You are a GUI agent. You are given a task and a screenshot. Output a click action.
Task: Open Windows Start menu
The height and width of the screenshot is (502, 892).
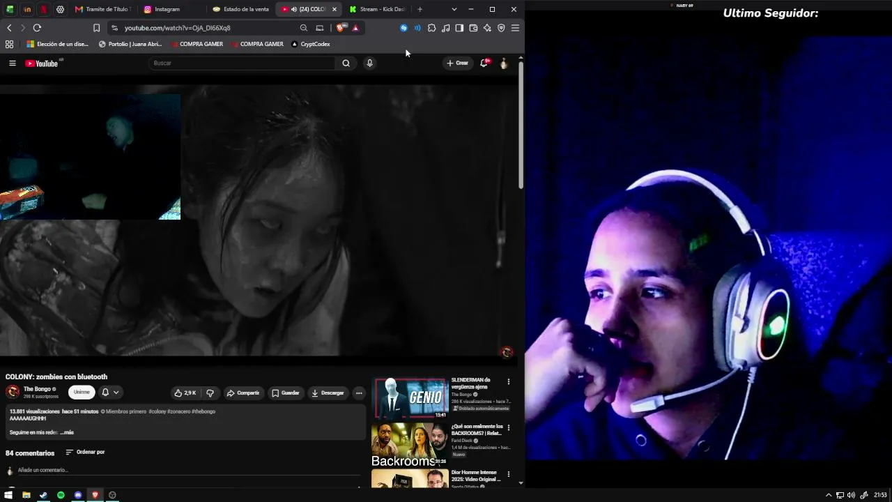click(9, 495)
